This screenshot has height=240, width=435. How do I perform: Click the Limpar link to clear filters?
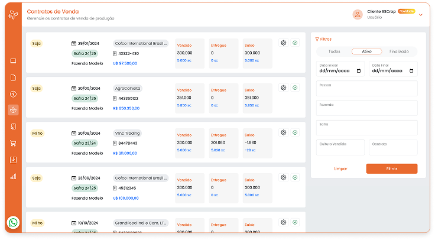tap(341, 168)
